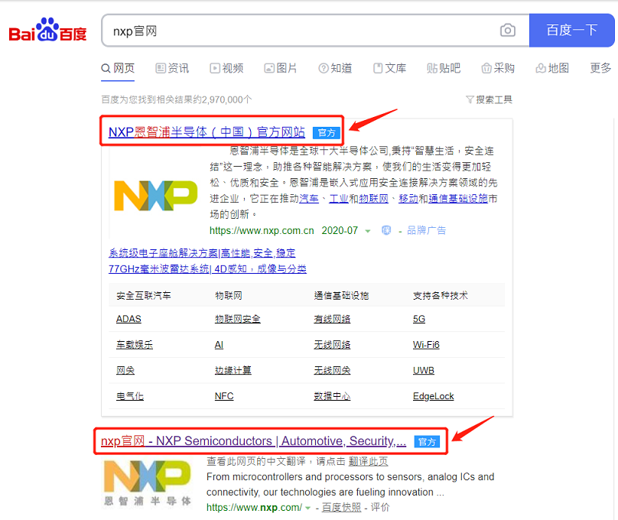The image size is (618, 520).
Task: Click the 恩智浦半导体 logo thumbnail
Action: [148, 483]
